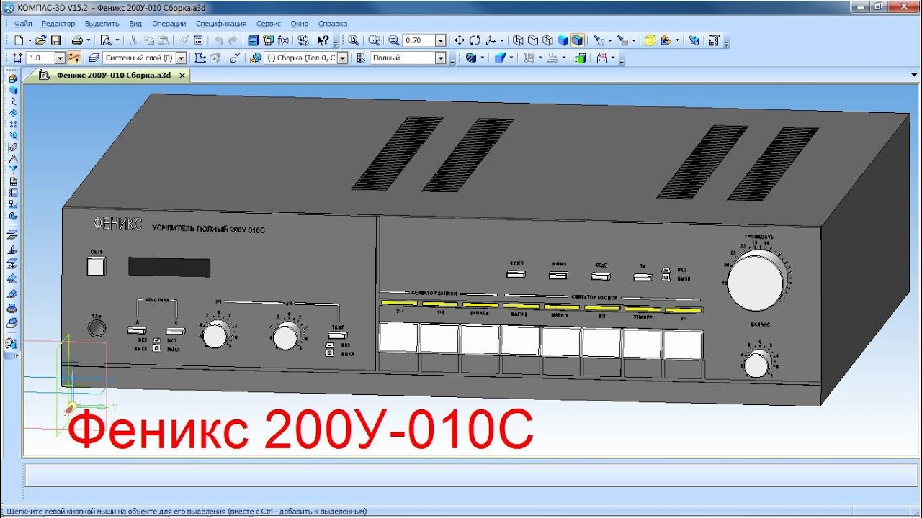This screenshot has height=518, width=922.
Task: Click the 0.70 zoom scale input field
Action: click(419, 40)
